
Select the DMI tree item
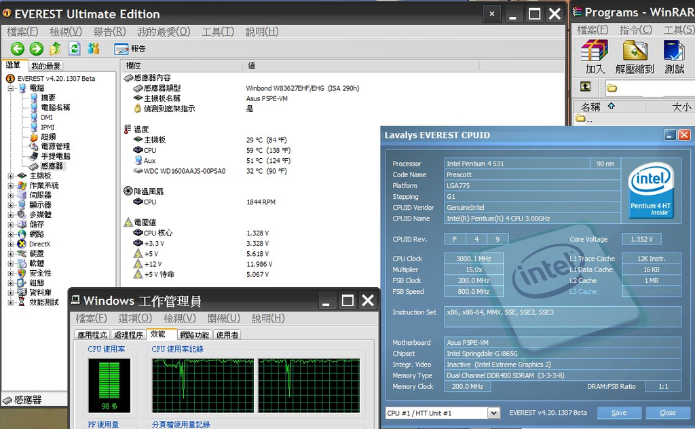47,117
